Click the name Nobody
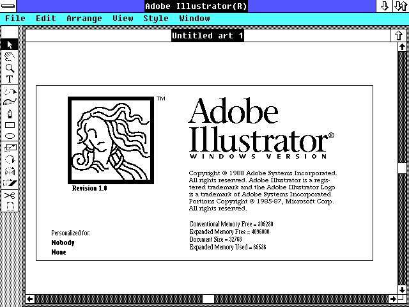This screenshot has width=409, height=307. click(63, 243)
